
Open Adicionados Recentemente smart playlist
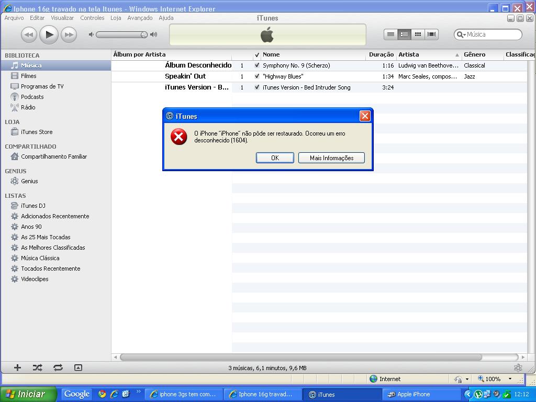point(55,216)
